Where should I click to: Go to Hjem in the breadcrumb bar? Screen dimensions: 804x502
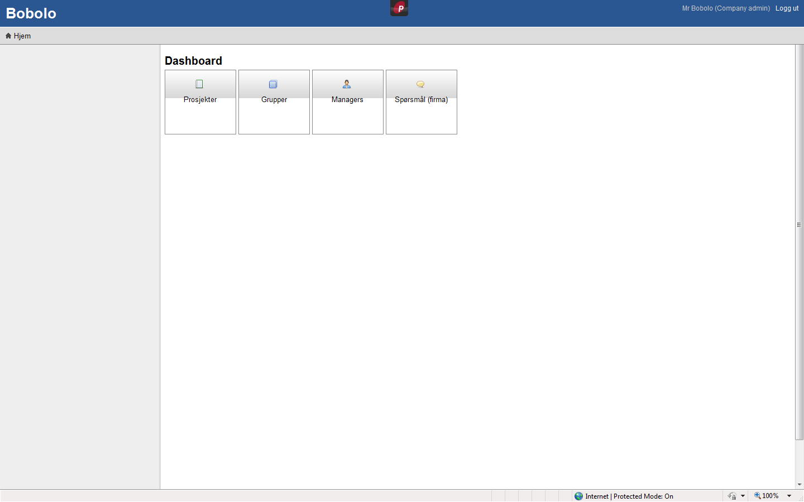click(x=18, y=36)
